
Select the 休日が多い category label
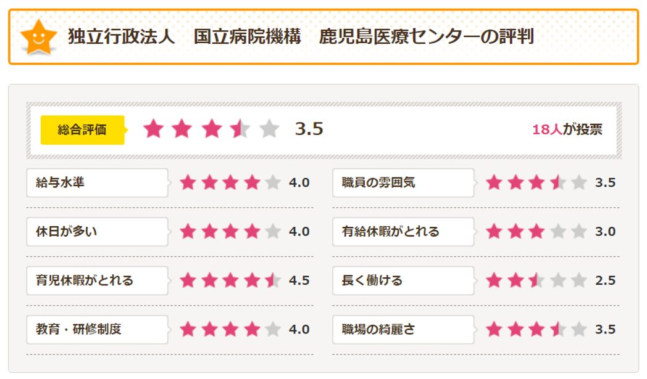click(97, 232)
